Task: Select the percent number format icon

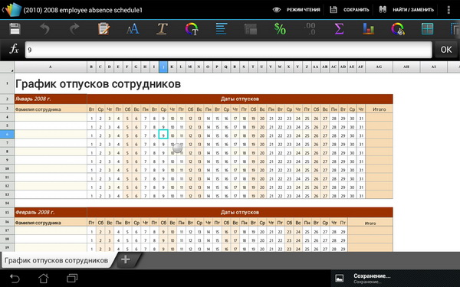Action: click(280, 29)
